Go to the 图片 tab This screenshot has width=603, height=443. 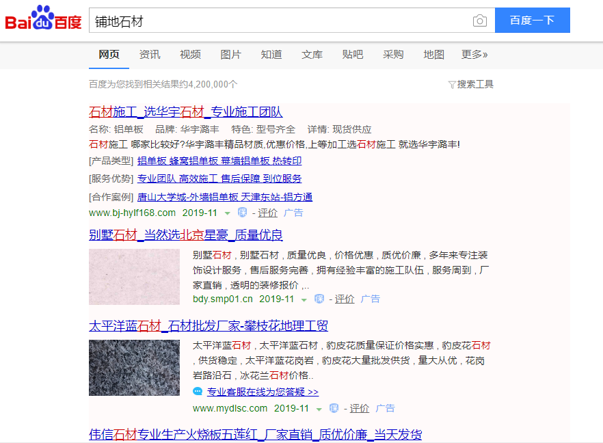coord(231,55)
